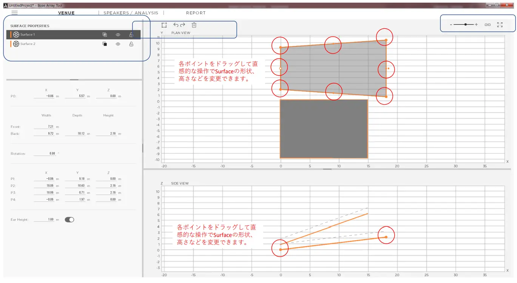Select the Add Surface tool
Viewport: 517px width, 283px height.
pyautogui.click(x=164, y=25)
